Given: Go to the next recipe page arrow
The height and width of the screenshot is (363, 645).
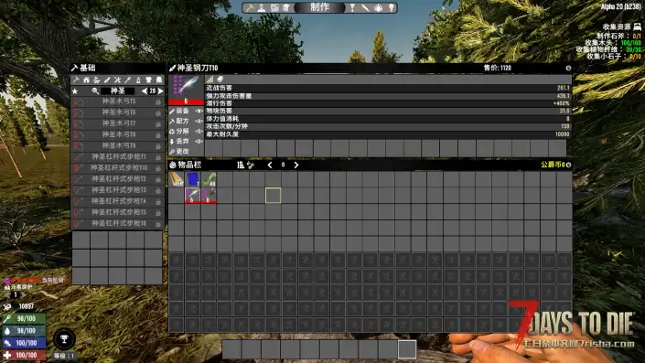Looking at the screenshot, I should (161, 91).
